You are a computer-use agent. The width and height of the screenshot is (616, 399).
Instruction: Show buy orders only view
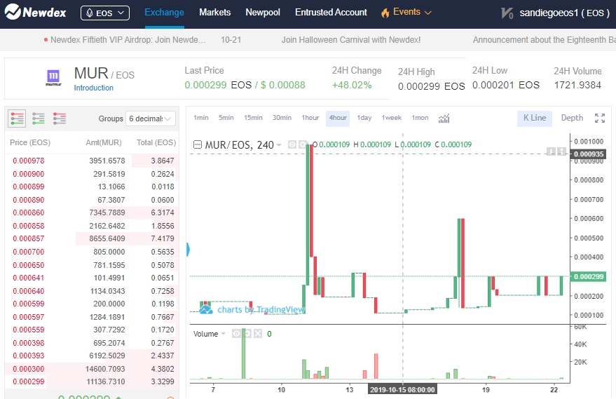(x=39, y=119)
